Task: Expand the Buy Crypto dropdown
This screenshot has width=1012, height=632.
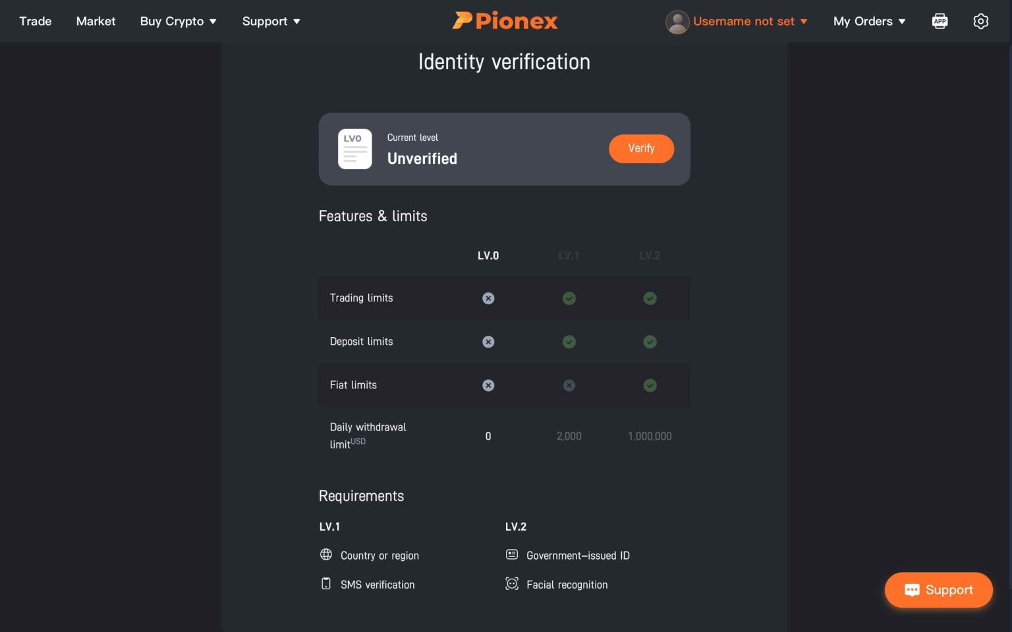Action: pyautogui.click(x=178, y=21)
